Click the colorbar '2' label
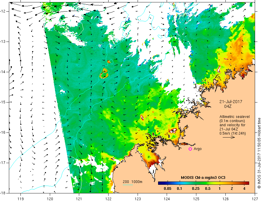 [x=232, y=189]
